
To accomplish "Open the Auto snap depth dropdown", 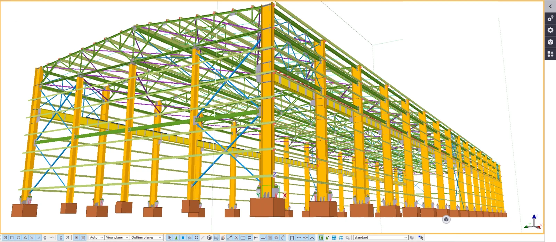I will click(x=97, y=237).
